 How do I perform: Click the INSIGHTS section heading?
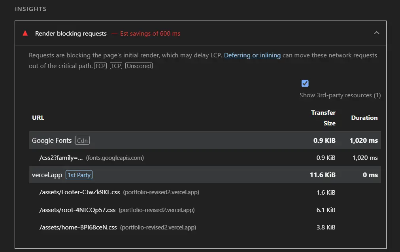(x=30, y=9)
